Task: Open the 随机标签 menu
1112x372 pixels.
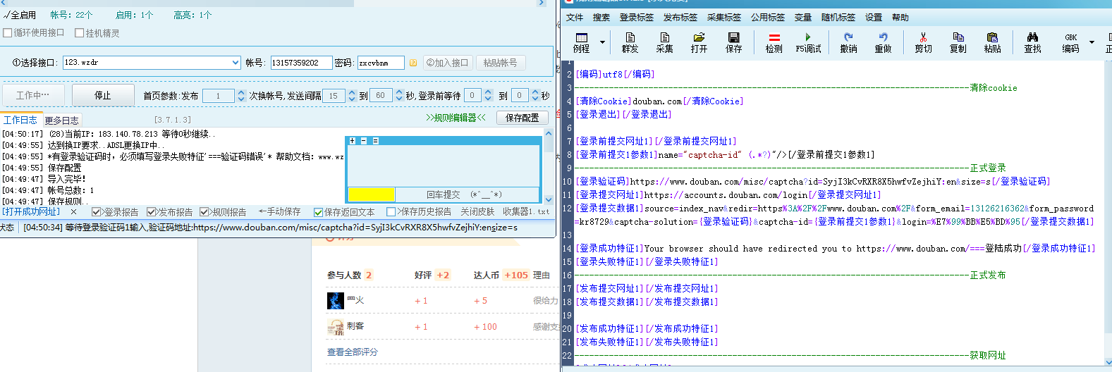Action: click(838, 18)
